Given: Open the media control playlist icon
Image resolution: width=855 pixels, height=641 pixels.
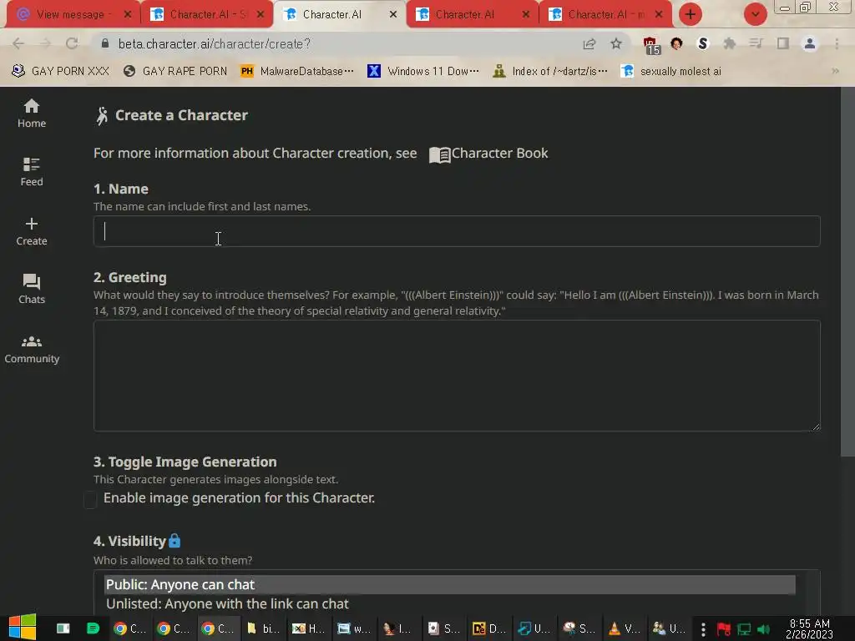Looking at the screenshot, I should pos(756,43).
